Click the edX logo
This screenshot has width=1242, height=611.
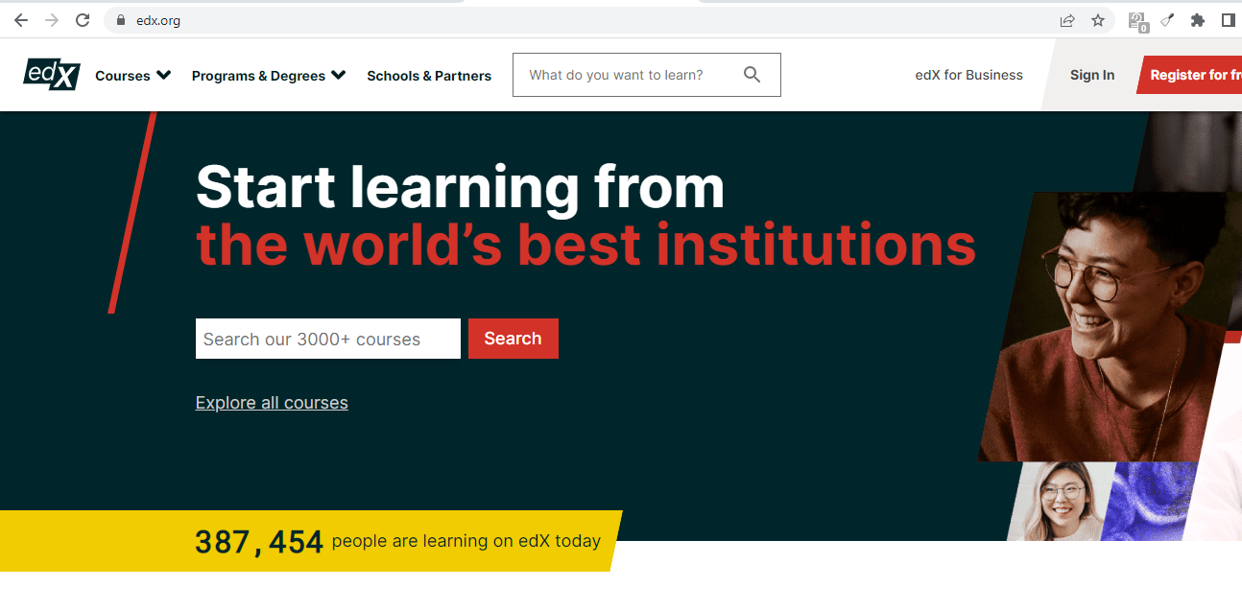52,75
